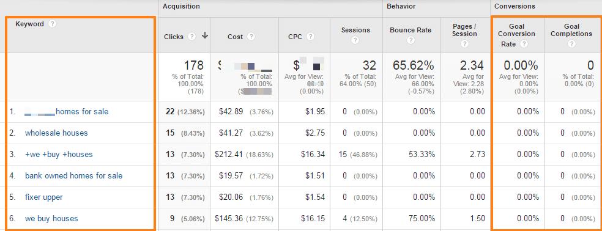This screenshot has height=231, width=602.
Task: Sort by the Clicks column header
Action: click(174, 37)
